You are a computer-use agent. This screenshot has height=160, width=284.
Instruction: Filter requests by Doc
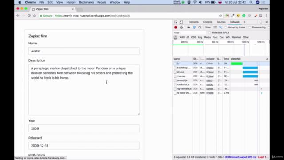[221, 37]
